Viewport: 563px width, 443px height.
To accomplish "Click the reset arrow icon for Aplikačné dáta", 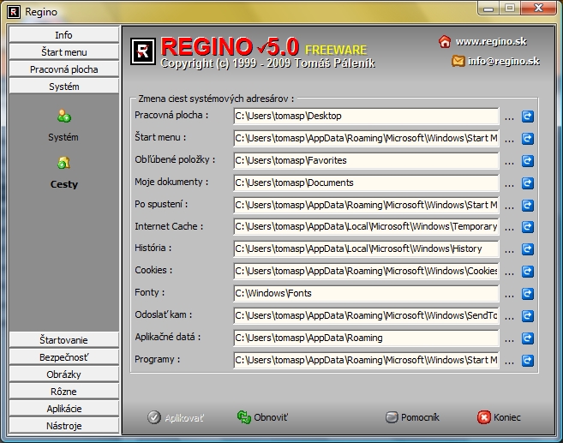I will pos(528,338).
